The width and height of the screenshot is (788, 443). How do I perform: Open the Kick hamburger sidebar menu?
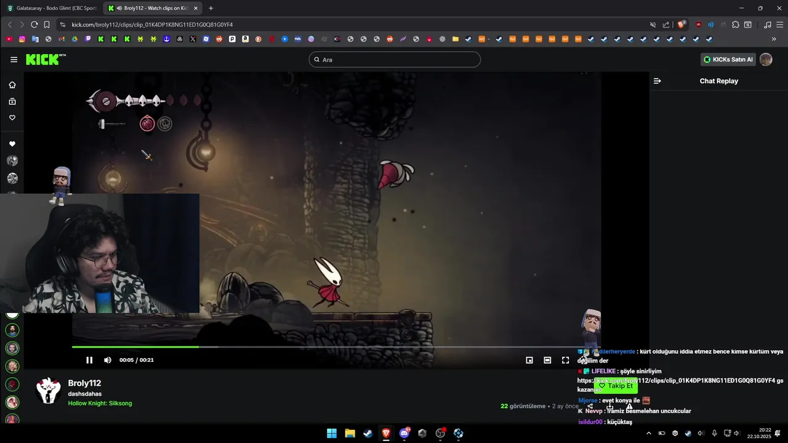click(x=14, y=60)
